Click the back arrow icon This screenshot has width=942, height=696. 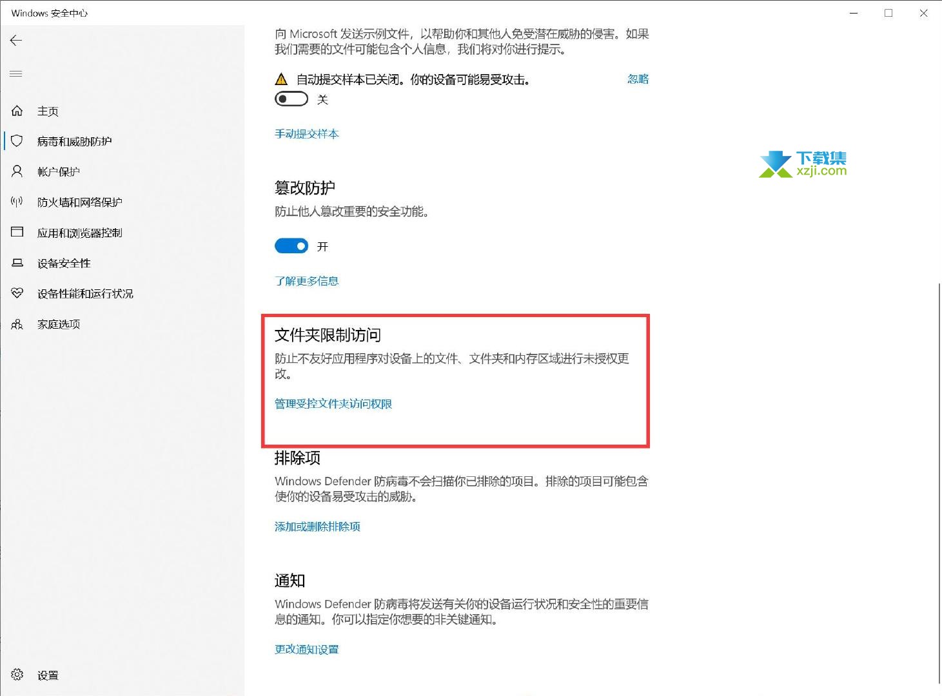coord(16,41)
